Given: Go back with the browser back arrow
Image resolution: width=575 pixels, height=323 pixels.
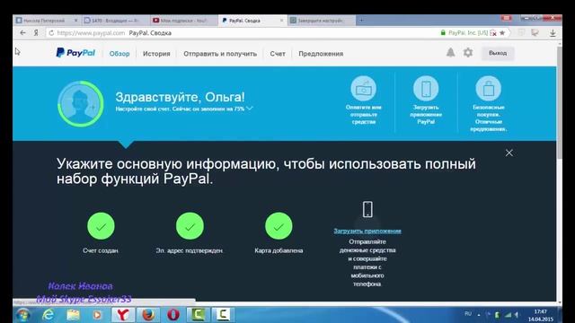Looking at the screenshot, I should 22,33.
